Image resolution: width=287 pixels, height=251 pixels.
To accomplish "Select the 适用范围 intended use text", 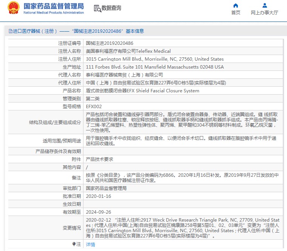I will [x=181, y=141].
